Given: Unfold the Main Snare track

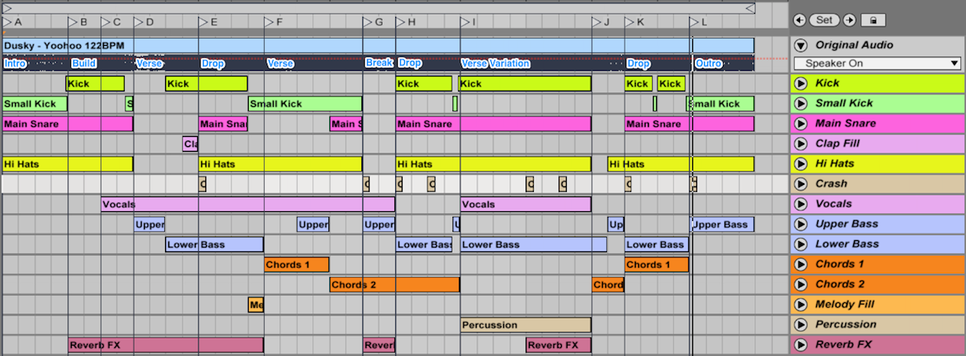Looking at the screenshot, I should (x=800, y=123).
